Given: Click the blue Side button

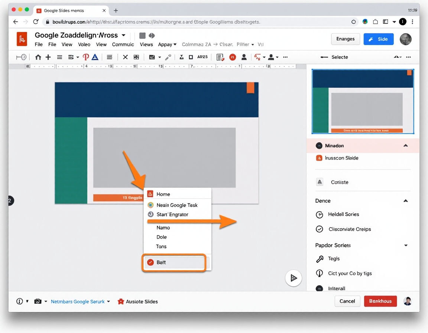Looking at the screenshot, I should coord(378,39).
